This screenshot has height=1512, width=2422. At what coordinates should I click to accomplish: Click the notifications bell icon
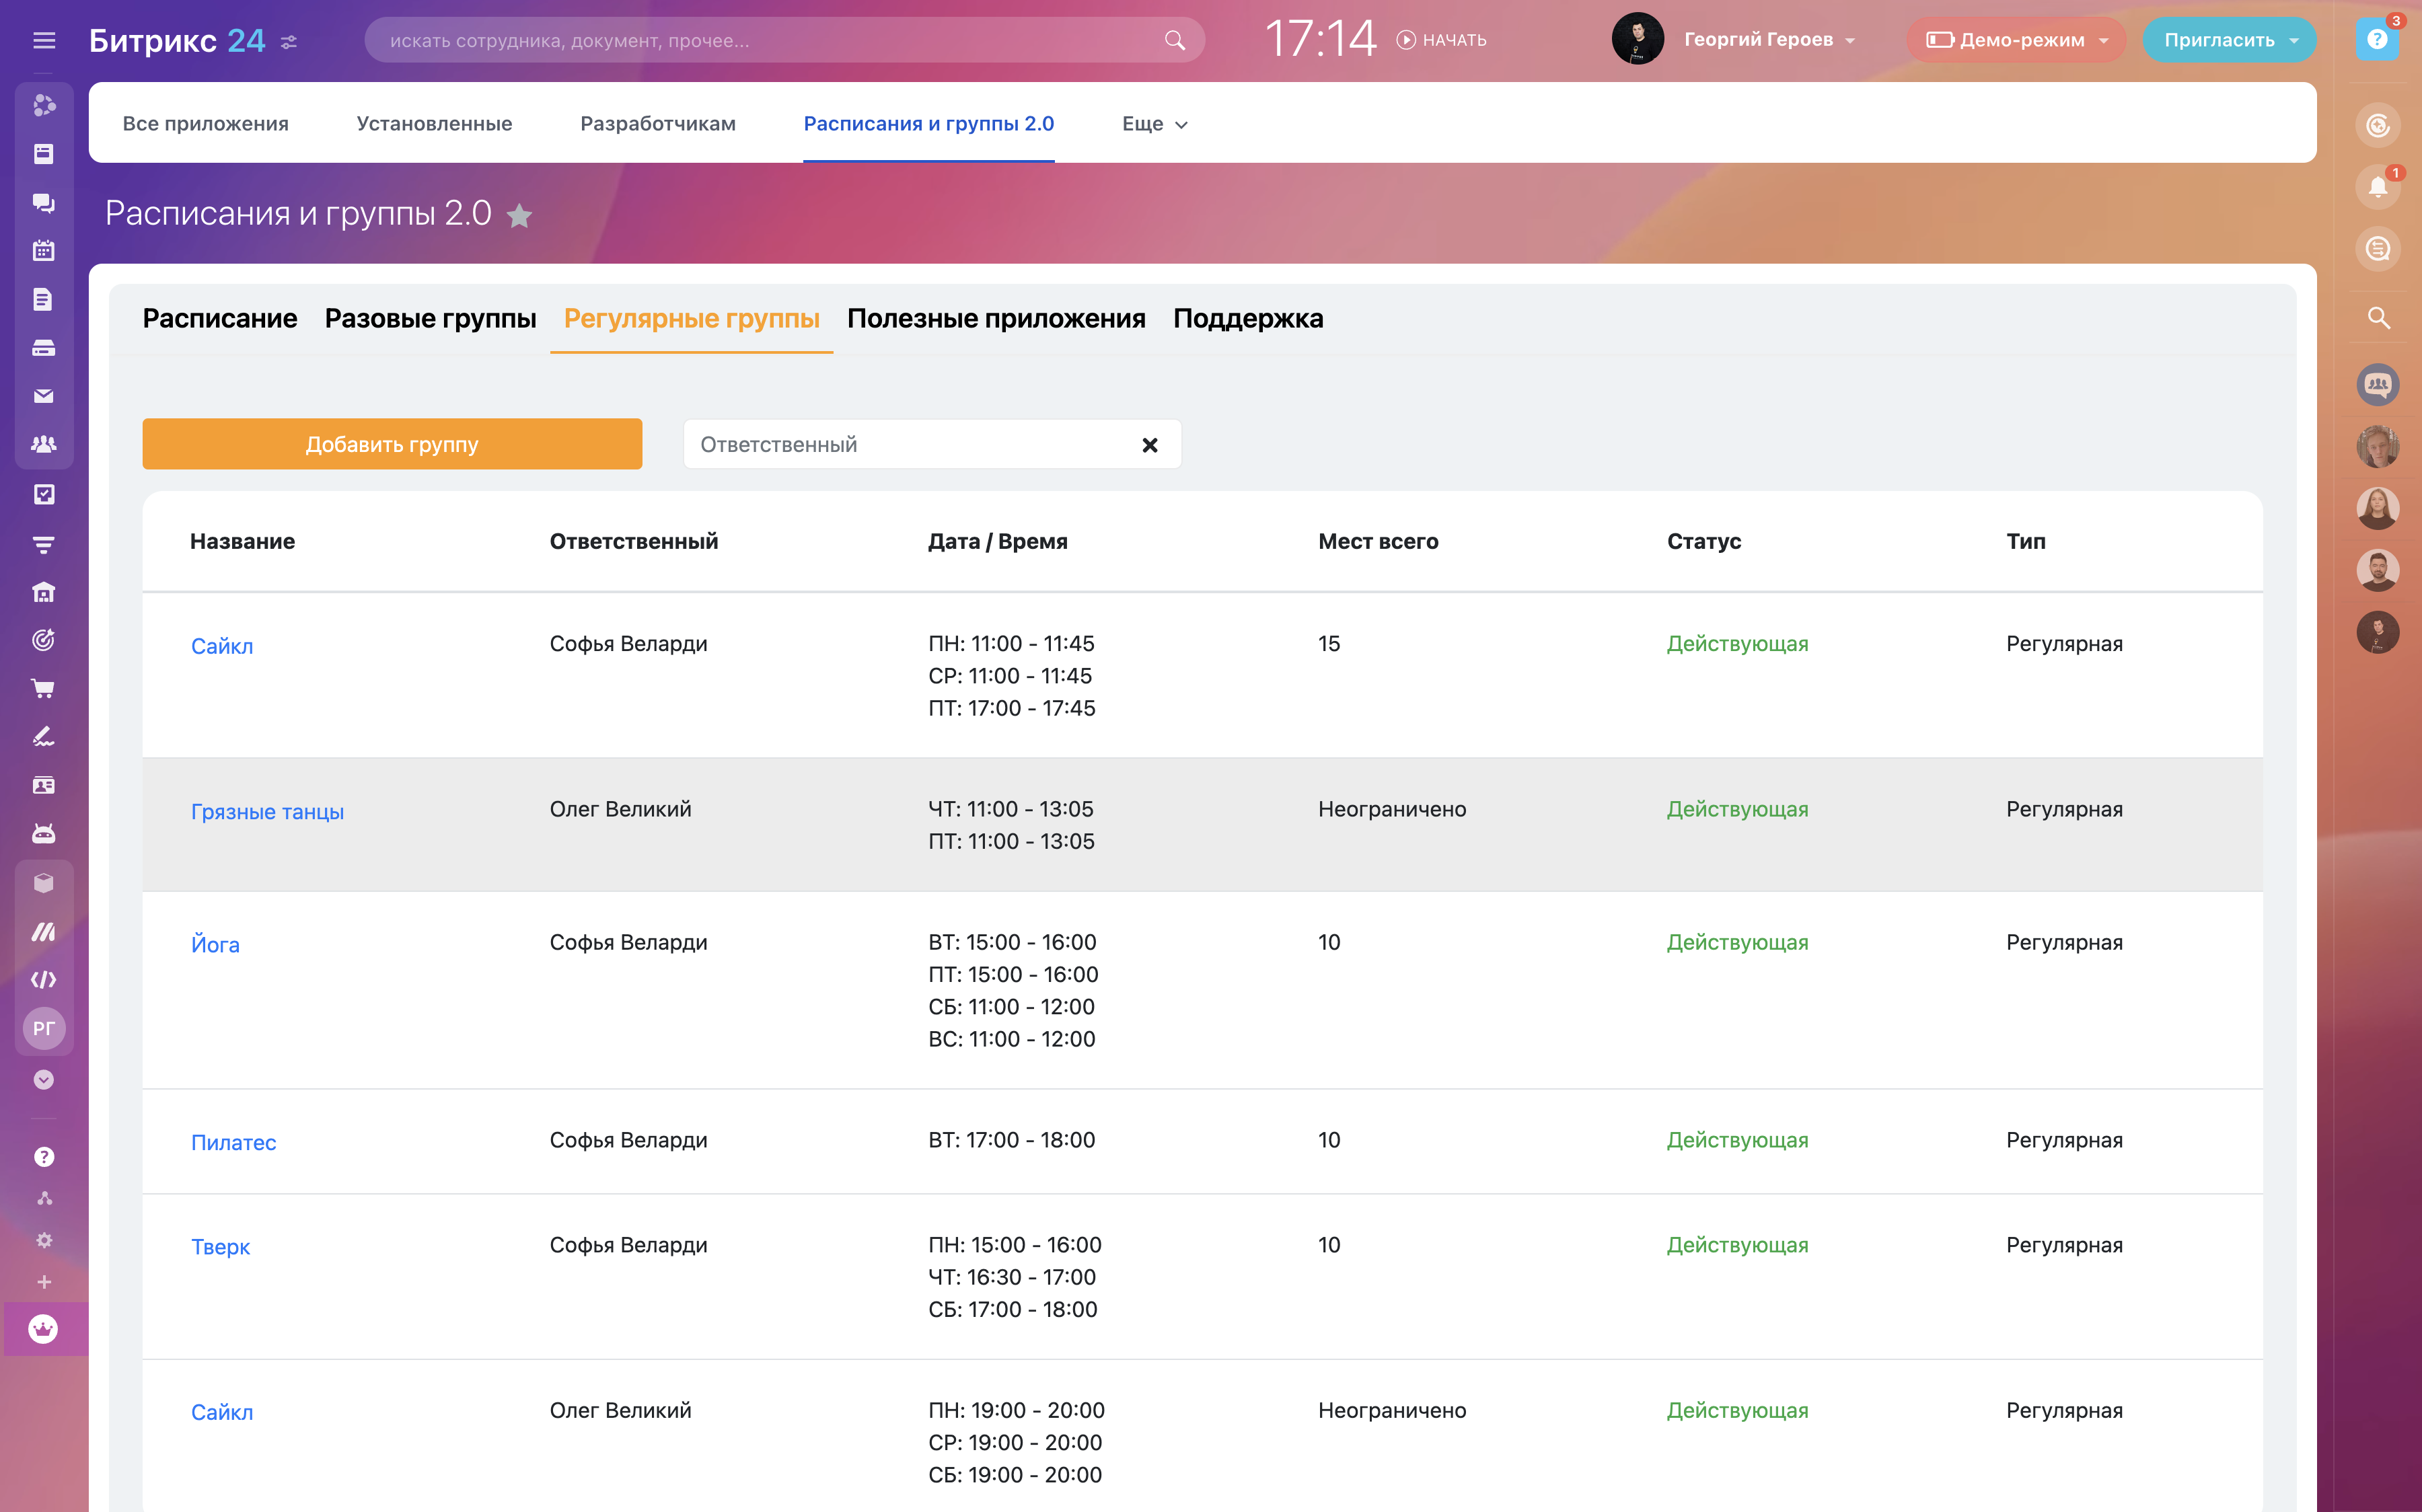tap(2377, 187)
